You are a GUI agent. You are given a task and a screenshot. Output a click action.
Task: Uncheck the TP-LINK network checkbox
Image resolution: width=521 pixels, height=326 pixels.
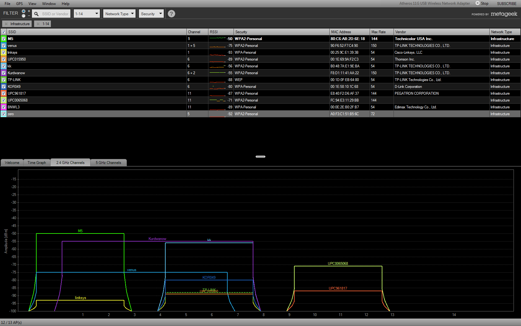tap(3, 80)
